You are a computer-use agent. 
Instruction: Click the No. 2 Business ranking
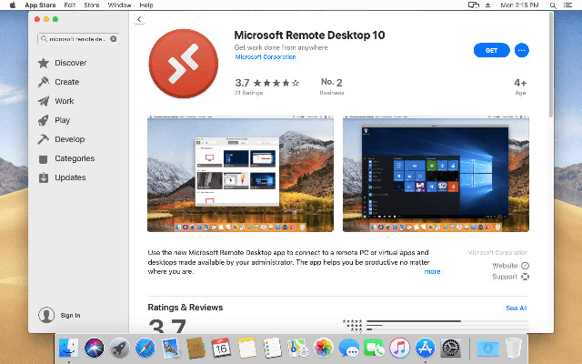(x=332, y=86)
